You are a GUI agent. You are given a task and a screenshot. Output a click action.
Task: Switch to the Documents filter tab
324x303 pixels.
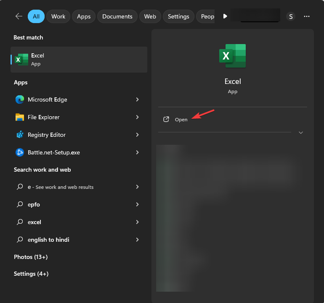(117, 16)
